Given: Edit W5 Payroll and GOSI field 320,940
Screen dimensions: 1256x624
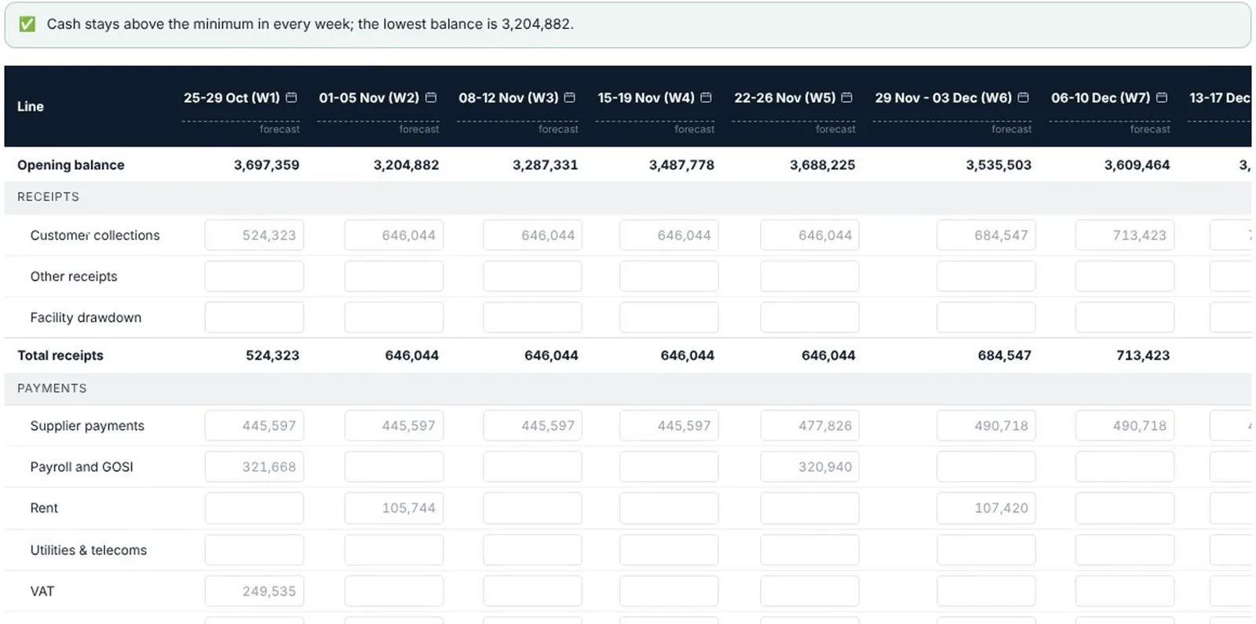Looking at the screenshot, I should 809,467.
